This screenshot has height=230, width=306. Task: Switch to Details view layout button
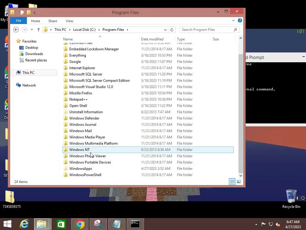pyautogui.click(x=232, y=182)
